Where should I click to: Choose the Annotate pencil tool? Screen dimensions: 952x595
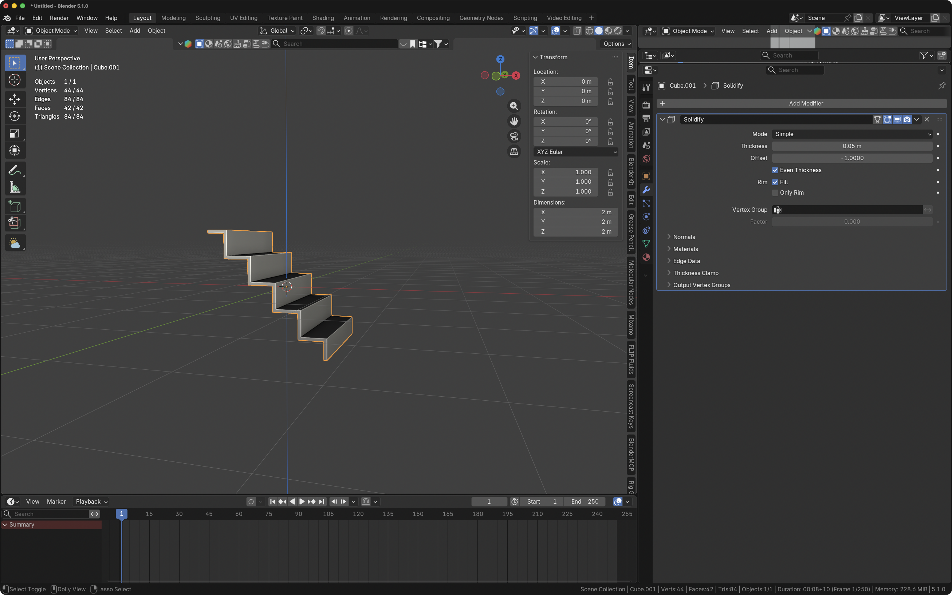tap(15, 170)
